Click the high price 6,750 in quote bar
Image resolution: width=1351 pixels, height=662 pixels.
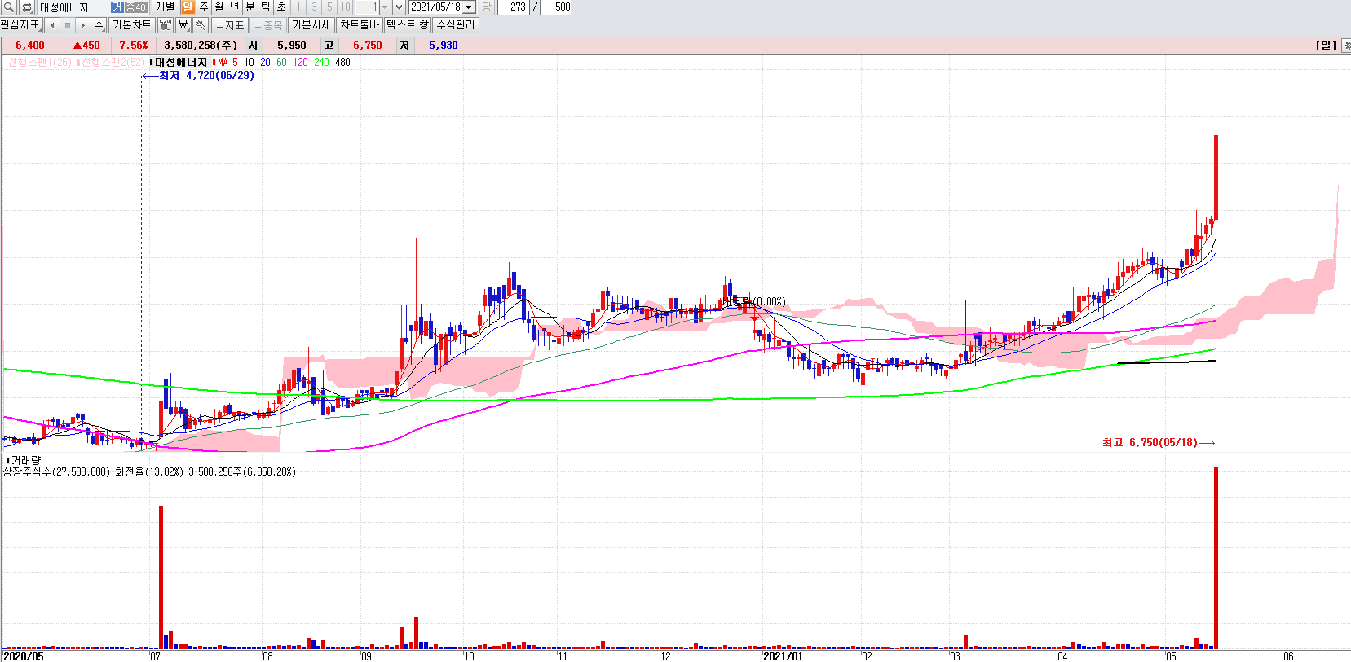(x=368, y=46)
